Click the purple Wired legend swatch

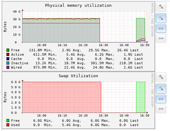pos(8,67)
